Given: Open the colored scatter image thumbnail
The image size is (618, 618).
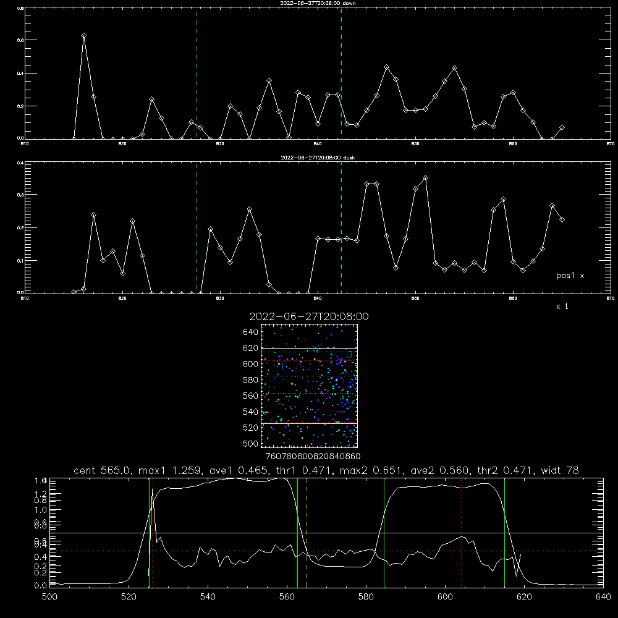Looking at the screenshot, I should point(310,386).
